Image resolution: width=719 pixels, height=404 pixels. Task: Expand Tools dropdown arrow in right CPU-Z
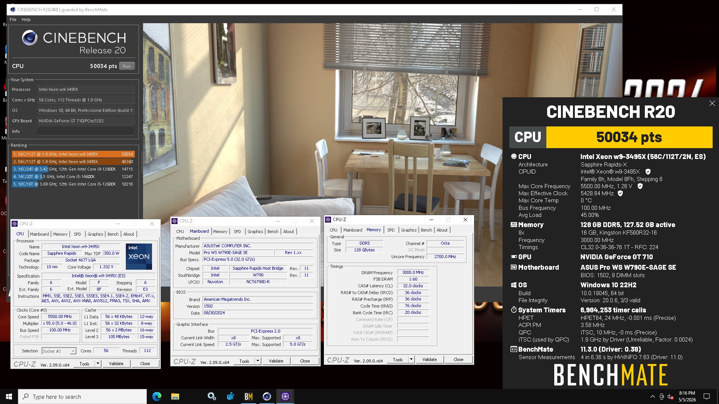(x=411, y=359)
